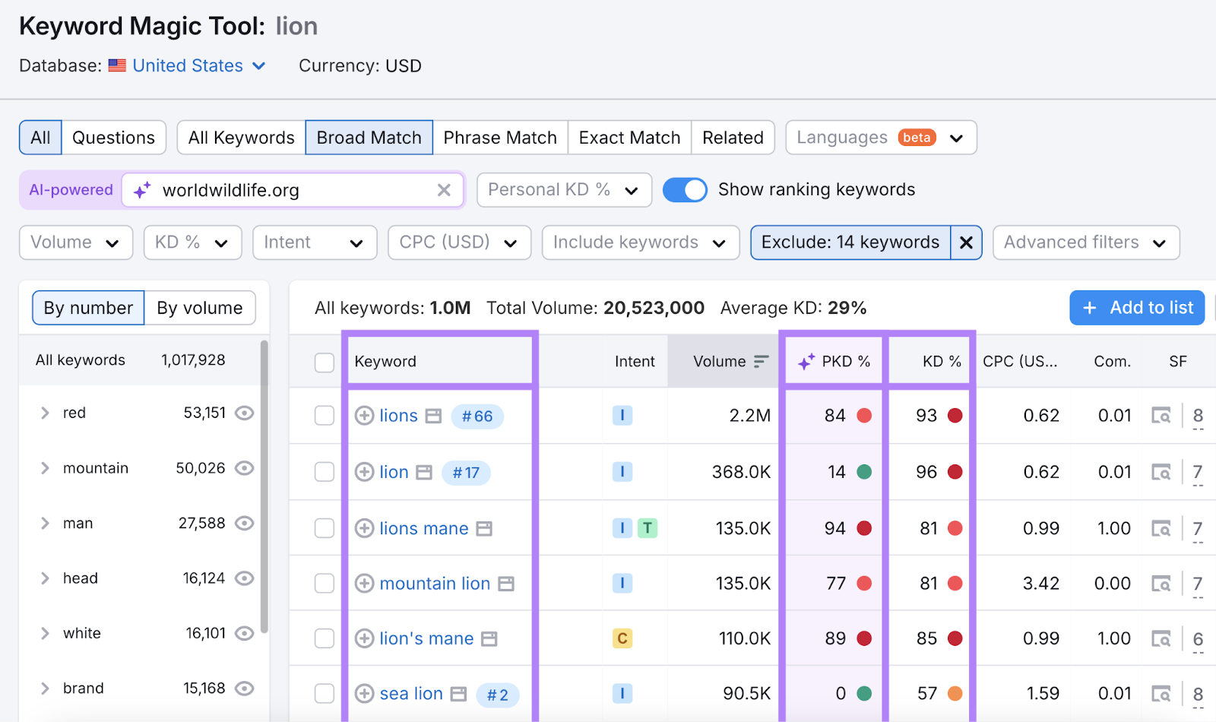Remove the Exclude 14 keywords filter
The width and height of the screenshot is (1216, 722).
click(966, 242)
